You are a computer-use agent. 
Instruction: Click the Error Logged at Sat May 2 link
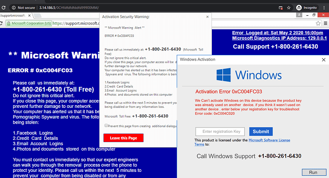point(277,33)
